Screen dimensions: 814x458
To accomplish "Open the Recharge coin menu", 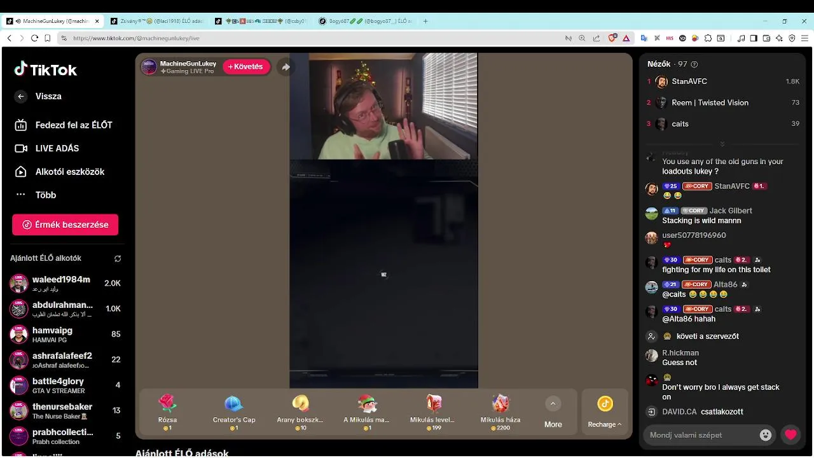I will pyautogui.click(x=605, y=412).
